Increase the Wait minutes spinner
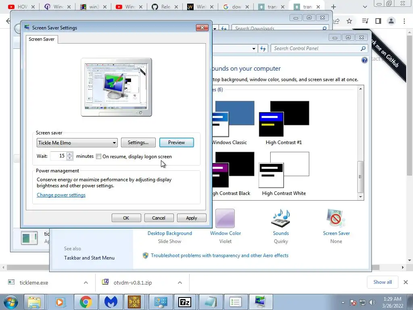The width and height of the screenshot is (413, 310). (69, 154)
